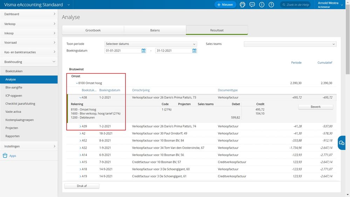
Task: Collapse the expanded A38 voucher row
Action: point(80,97)
